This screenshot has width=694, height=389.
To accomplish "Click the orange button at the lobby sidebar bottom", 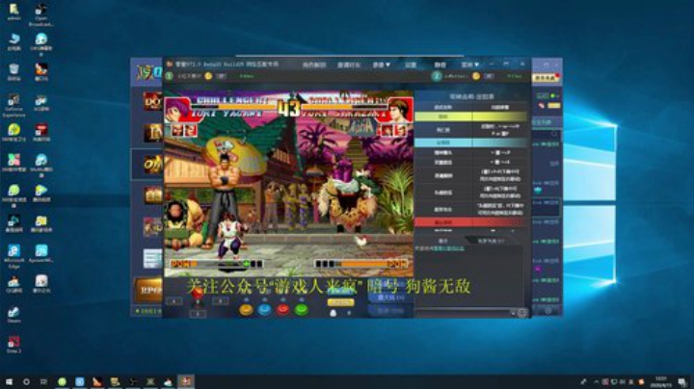I will (x=148, y=290).
